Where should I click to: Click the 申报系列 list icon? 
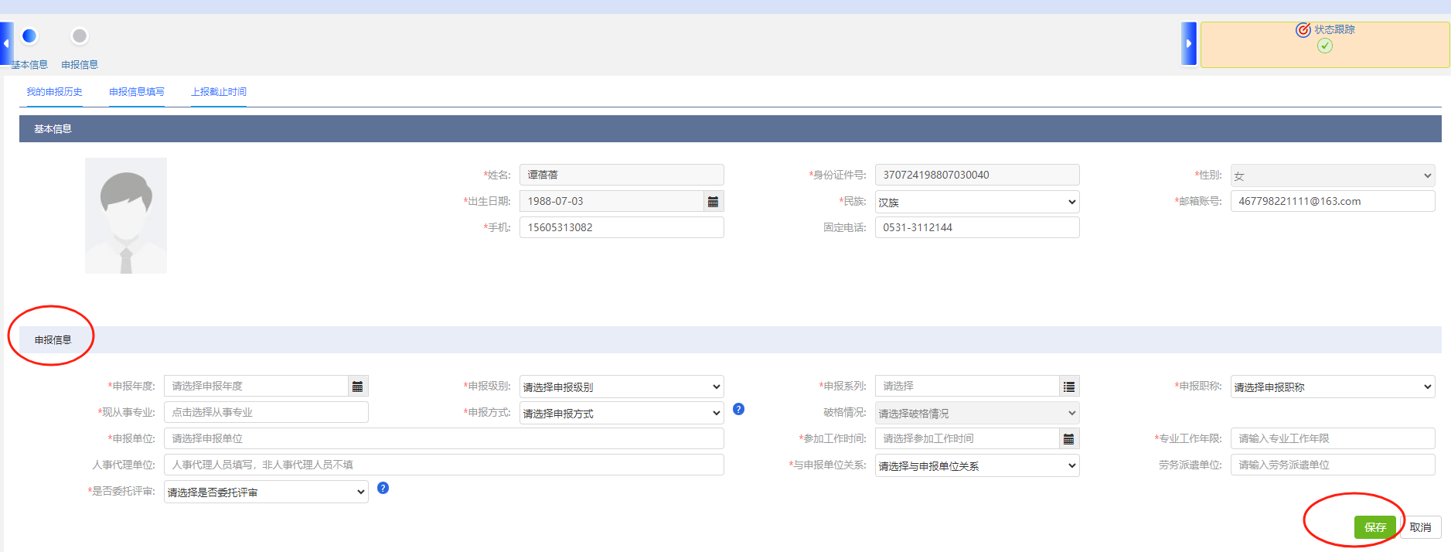pyautogui.click(x=1068, y=387)
